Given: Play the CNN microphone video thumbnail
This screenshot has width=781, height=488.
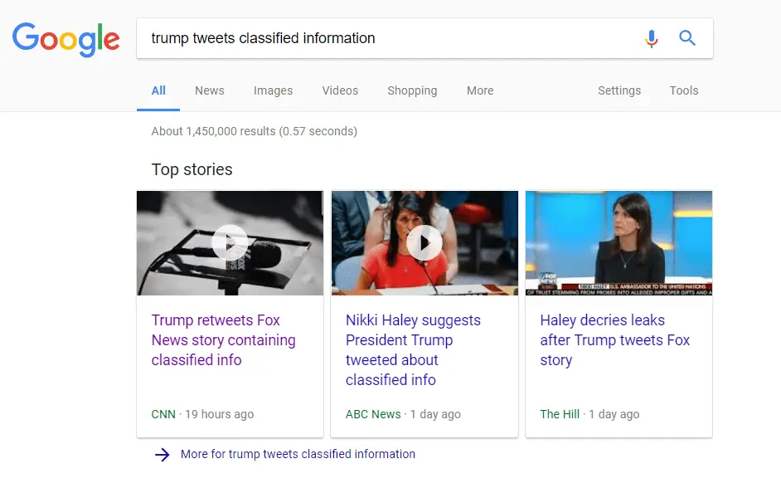Looking at the screenshot, I should [230, 242].
